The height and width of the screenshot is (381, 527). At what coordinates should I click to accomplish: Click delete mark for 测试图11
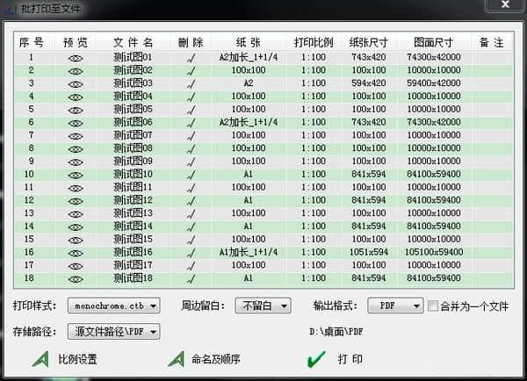click(x=191, y=188)
